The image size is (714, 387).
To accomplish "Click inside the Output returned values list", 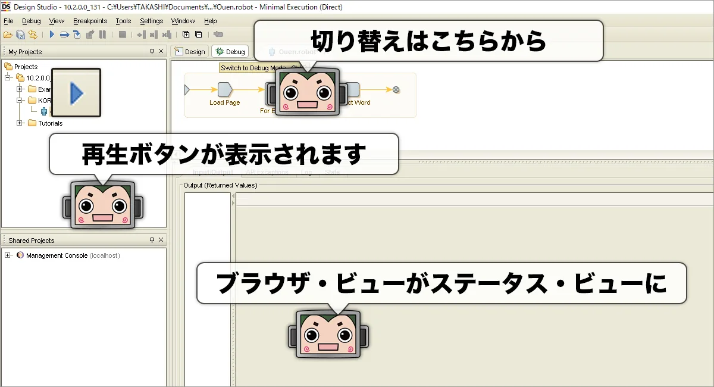I will (x=207, y=289).
